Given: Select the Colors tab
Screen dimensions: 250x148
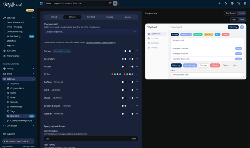Looking at the screenshot, I should point(72,17).
